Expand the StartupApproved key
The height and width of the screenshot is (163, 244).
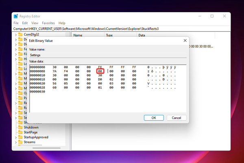[x=16, y=137]
